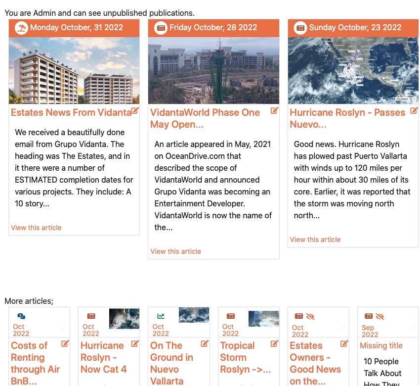Open View this article under Estates News

tap(36, 228)
